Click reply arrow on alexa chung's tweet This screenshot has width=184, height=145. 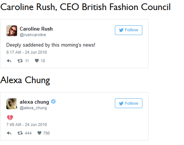pyautogui.click(x=9, y=133)
